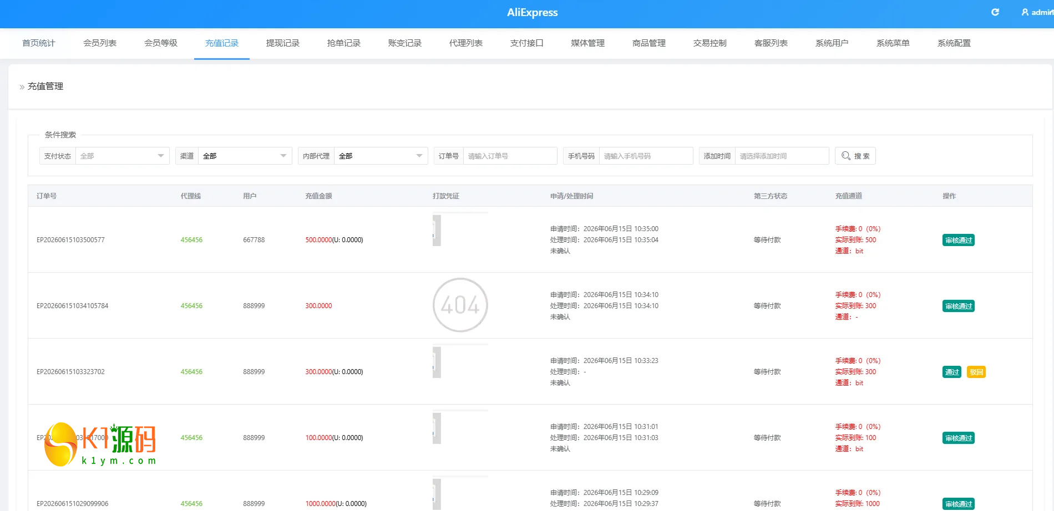Focus the 订单号 input field
This screenshot has width=1054, height=511.
click(x=510, y=156)
